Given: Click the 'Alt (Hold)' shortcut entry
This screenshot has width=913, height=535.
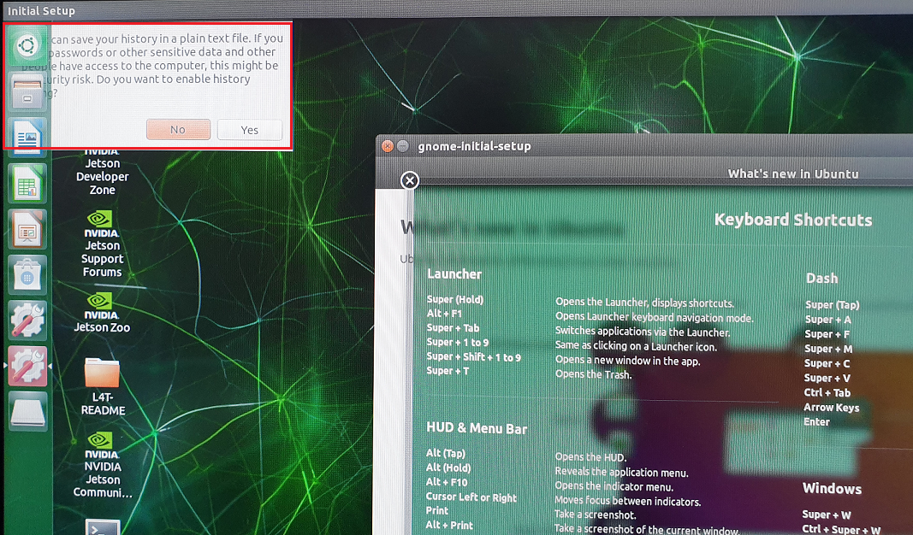Looking at the screenshot, I should [x=448, y=467].
